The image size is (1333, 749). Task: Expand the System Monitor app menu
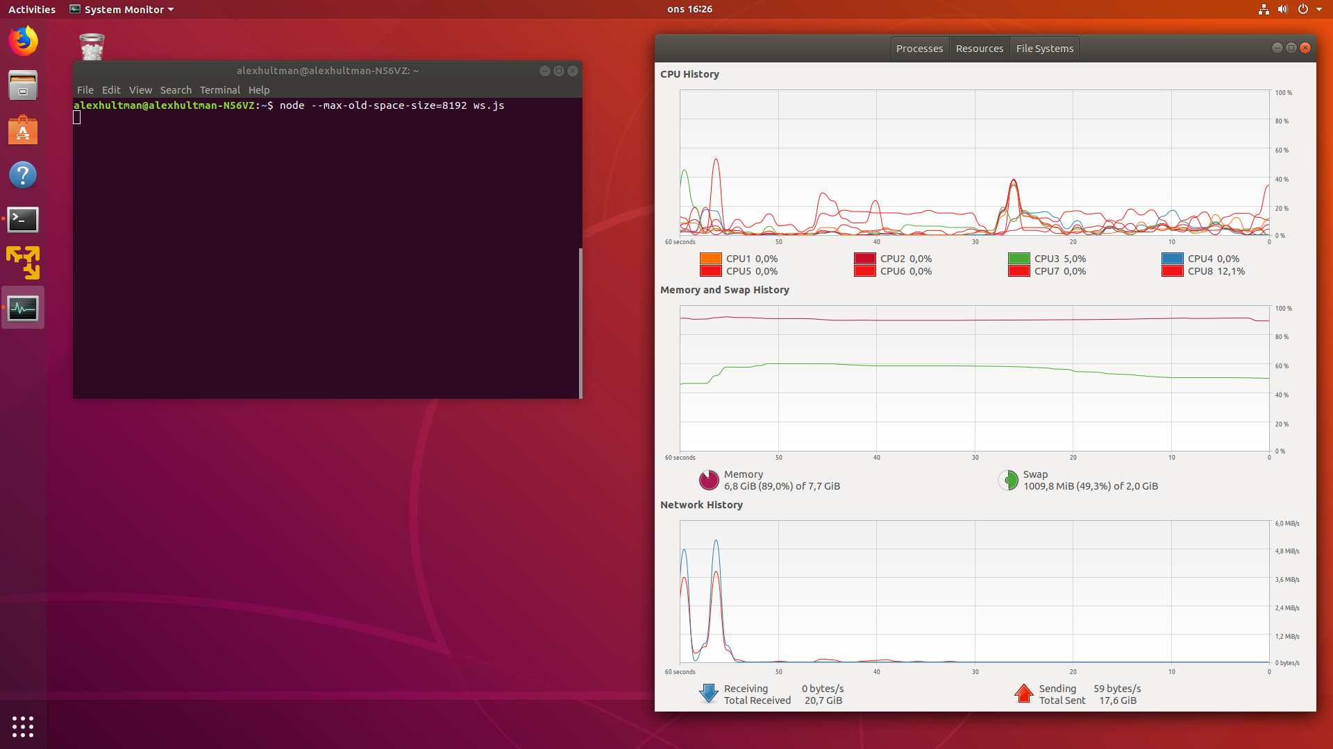(122, 9)
